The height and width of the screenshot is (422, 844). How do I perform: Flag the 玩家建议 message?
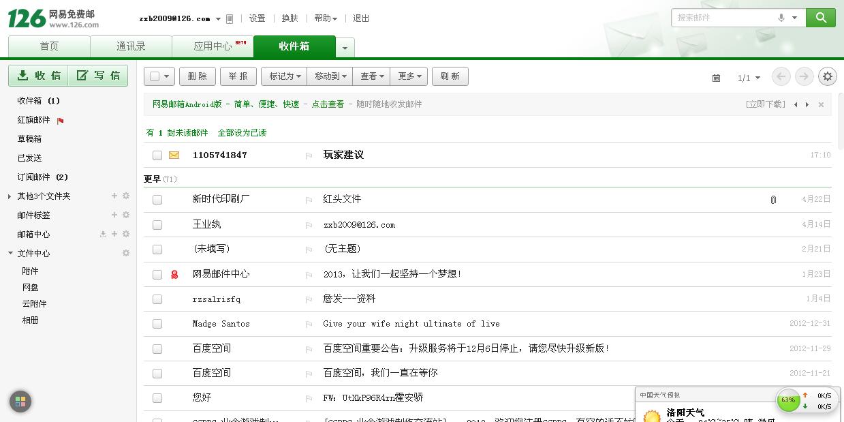coord(309,155)
